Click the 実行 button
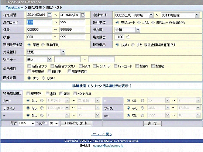203x152 pixels. [152, 123]
